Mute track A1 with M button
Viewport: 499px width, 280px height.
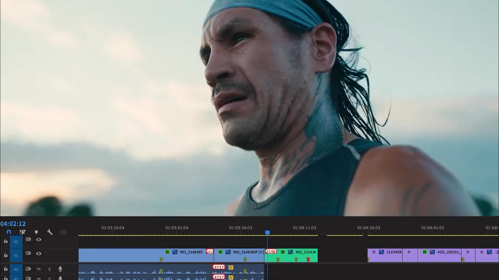39,269
